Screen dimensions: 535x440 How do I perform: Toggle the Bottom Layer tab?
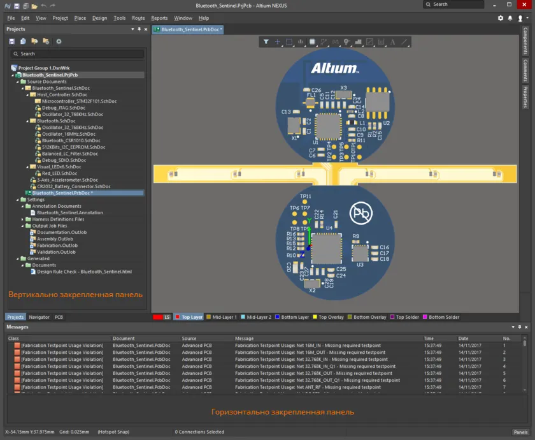pos(292,317)
